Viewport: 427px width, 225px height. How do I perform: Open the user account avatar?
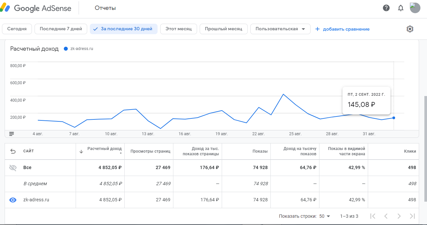(x=415, y=8)
